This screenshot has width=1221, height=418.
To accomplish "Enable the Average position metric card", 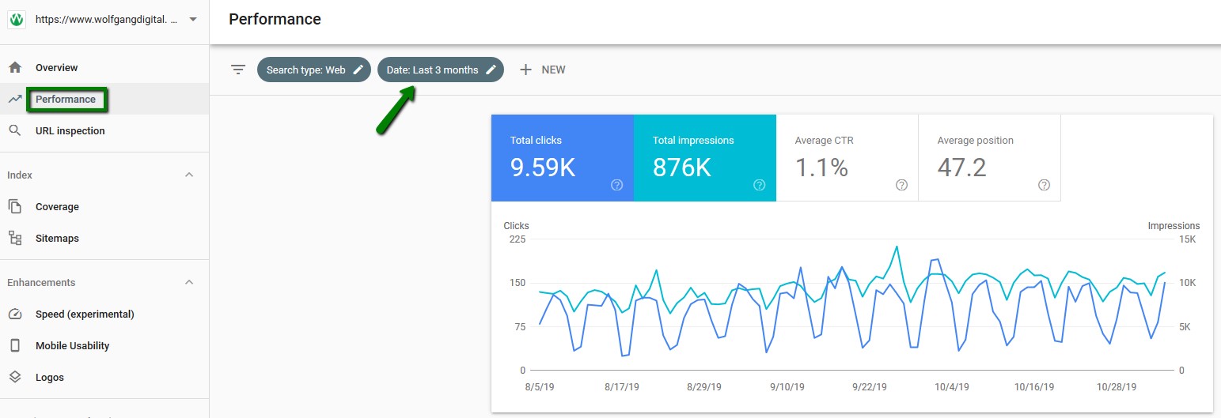I will [x=989, y=158].
